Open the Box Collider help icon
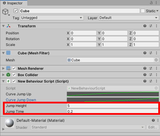Image resolution: width=160 pixels, height=136 pixels. [x=145, y=75]
